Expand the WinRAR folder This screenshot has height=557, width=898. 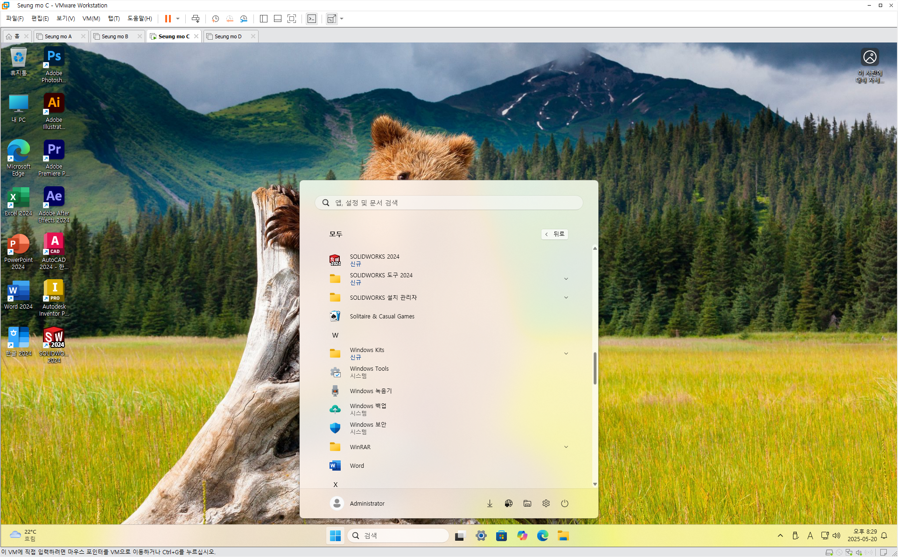click(x=566, y=447)
